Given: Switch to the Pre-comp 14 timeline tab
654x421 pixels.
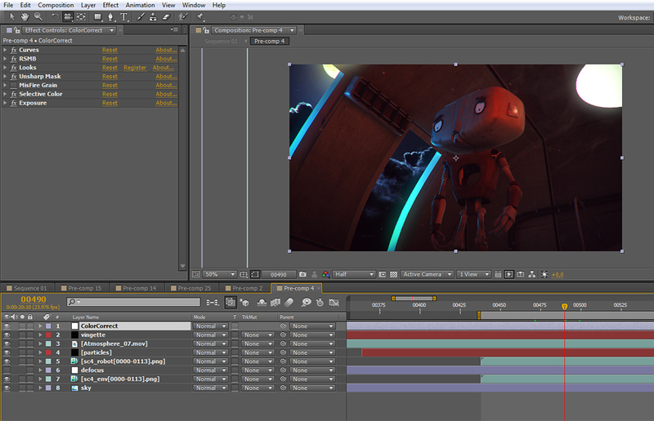Looking at the screenshot, I should tap(141, 288).
